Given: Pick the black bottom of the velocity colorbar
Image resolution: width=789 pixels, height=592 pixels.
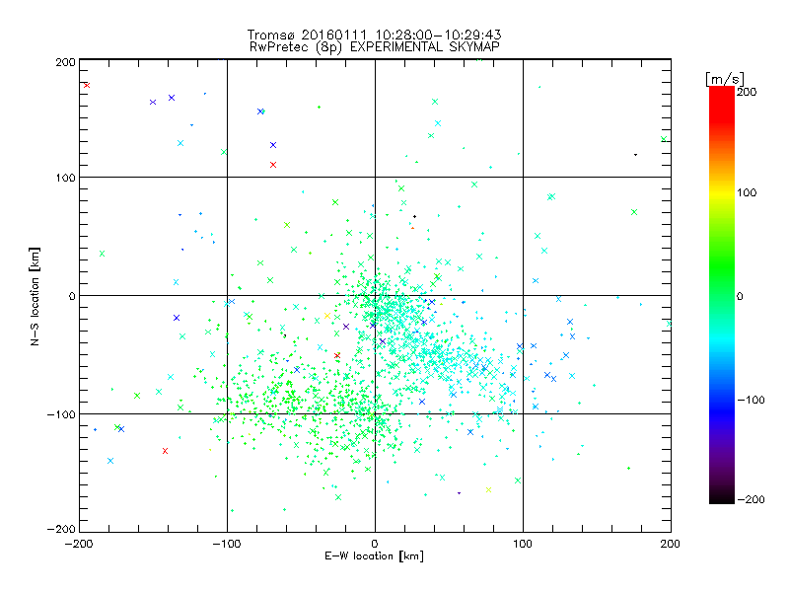Looking at the screenshot, I should [x=722, y=498].
